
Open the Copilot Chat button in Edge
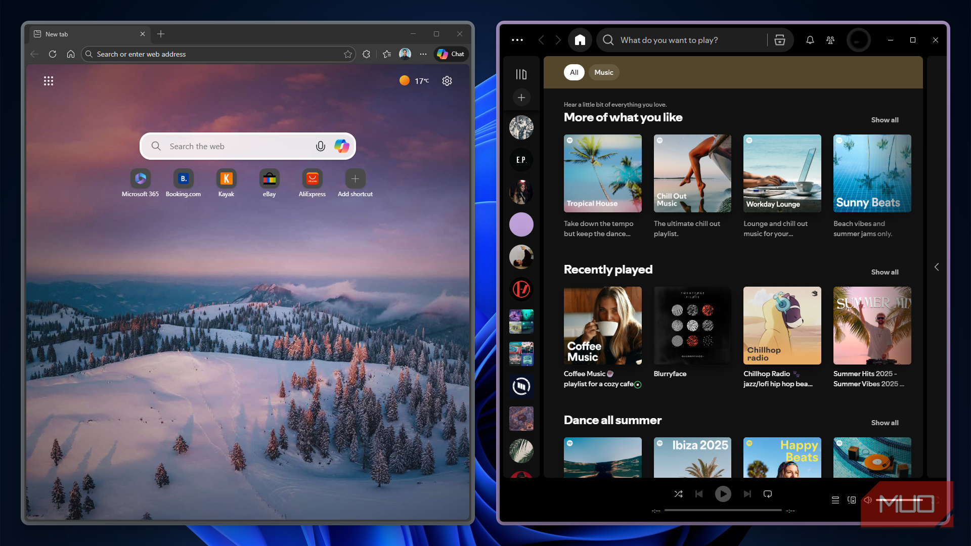point(451,54)
